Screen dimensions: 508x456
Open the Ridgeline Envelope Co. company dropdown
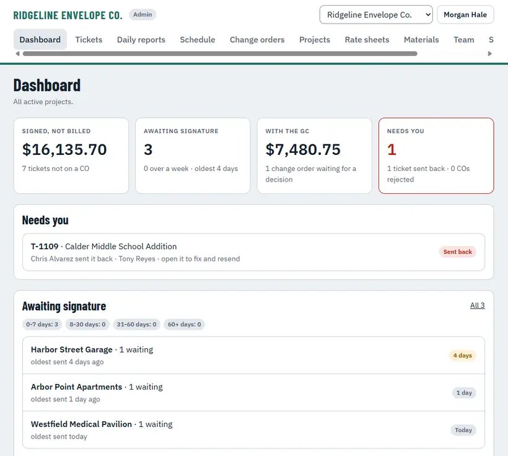tap(376, 15)
